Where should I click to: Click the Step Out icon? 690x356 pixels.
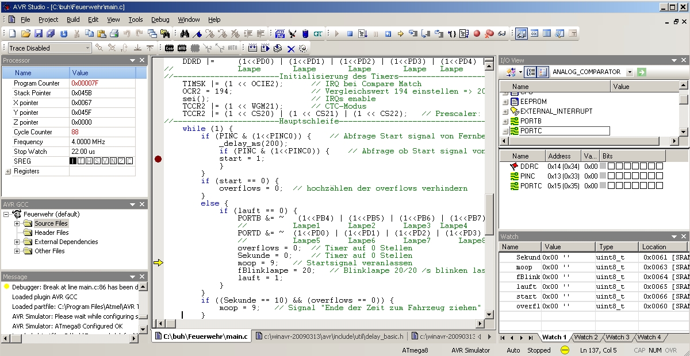439,34
